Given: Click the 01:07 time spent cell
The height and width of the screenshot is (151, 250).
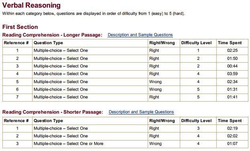Looking at the screenshot, I should (x=232, y=144).
